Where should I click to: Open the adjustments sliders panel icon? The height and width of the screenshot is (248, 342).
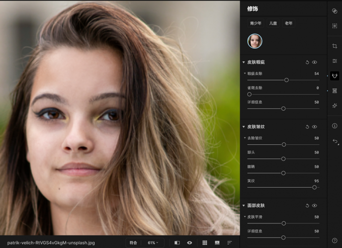(334, 61)
